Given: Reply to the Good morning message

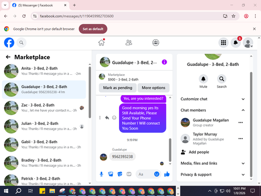Looking at the screenshot, I should click(107, 118).
